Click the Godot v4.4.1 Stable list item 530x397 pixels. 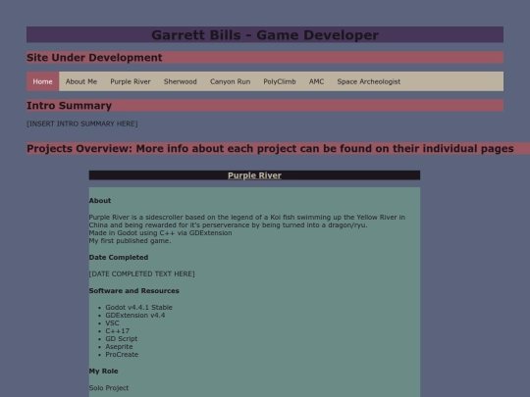click(x=139, y=307)
